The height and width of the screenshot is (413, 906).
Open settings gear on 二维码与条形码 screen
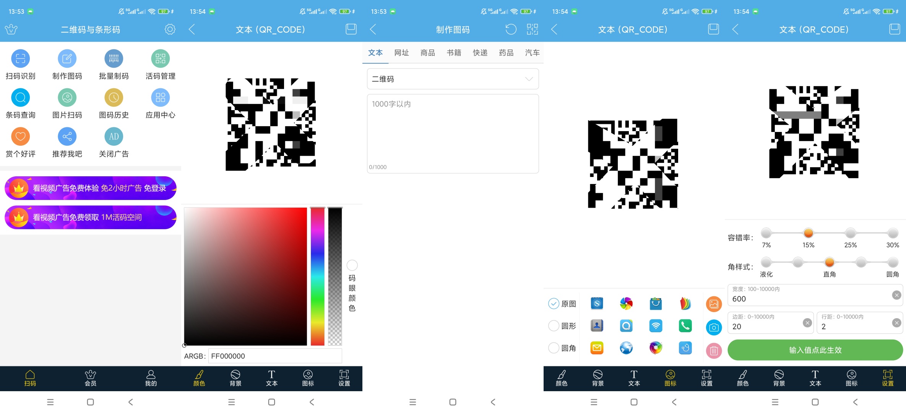click(170, 29)
